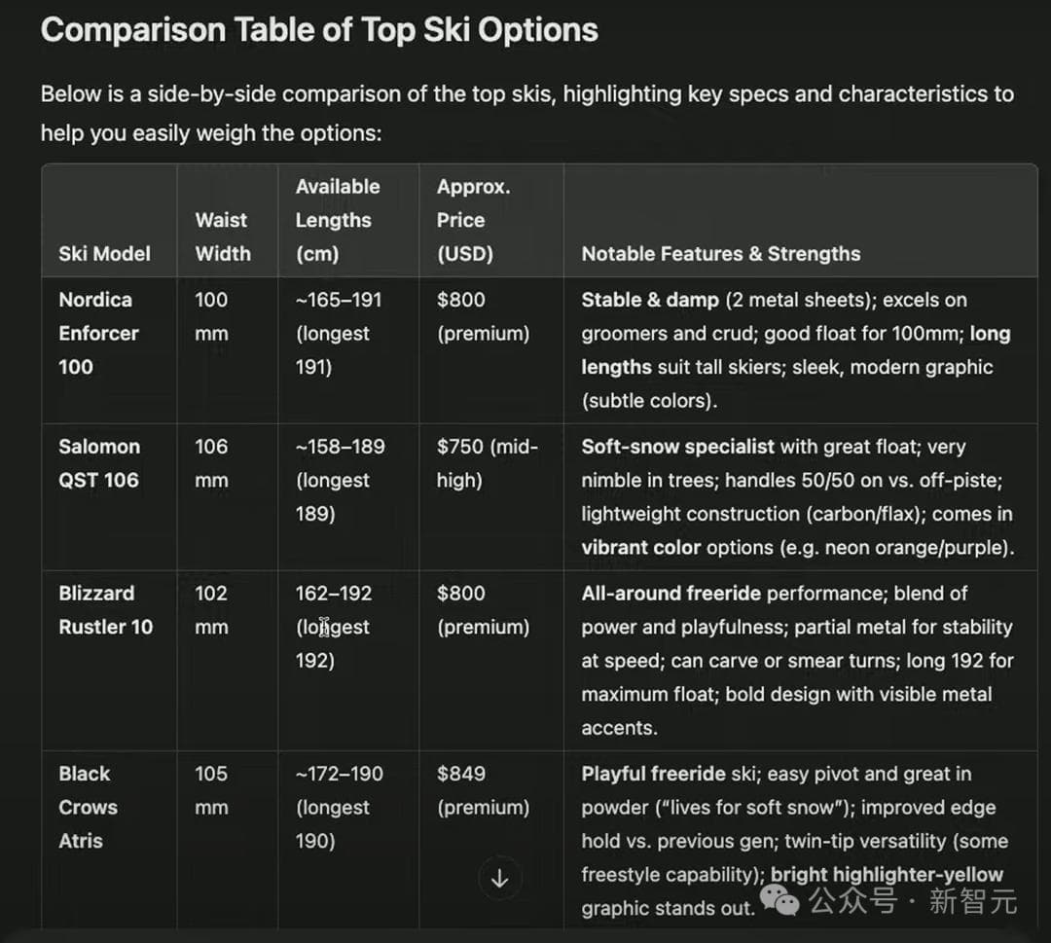Click the "Playful freeride" bold feature text

[653, 774]
